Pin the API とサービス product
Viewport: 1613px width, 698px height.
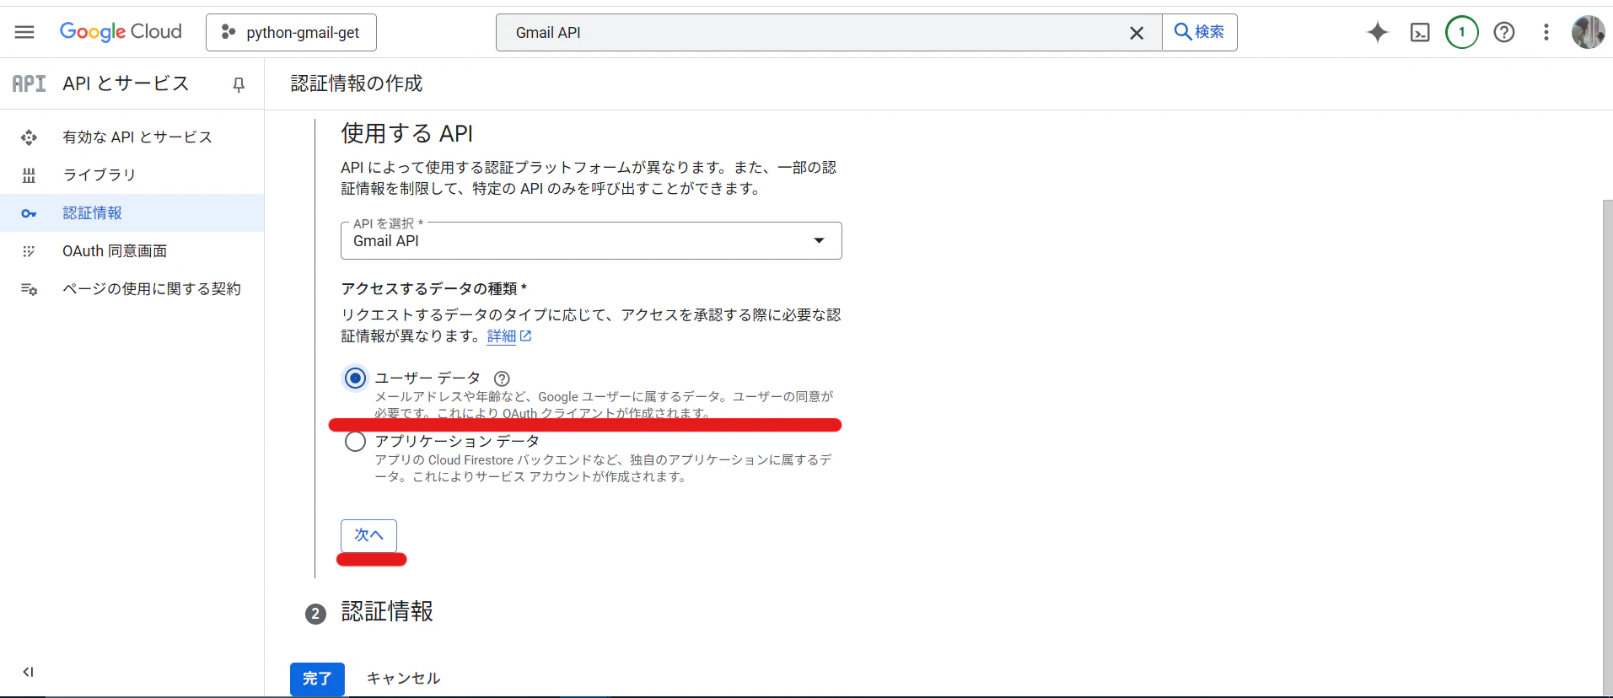(239, 84)
